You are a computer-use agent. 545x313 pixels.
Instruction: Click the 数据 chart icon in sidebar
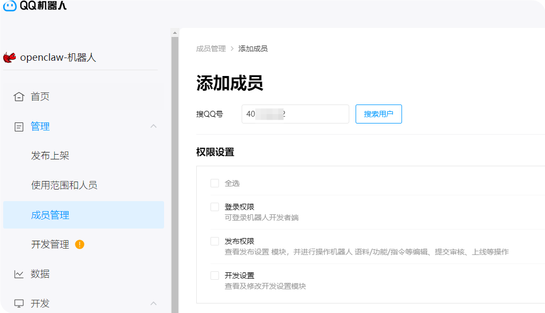pos(18,274)
